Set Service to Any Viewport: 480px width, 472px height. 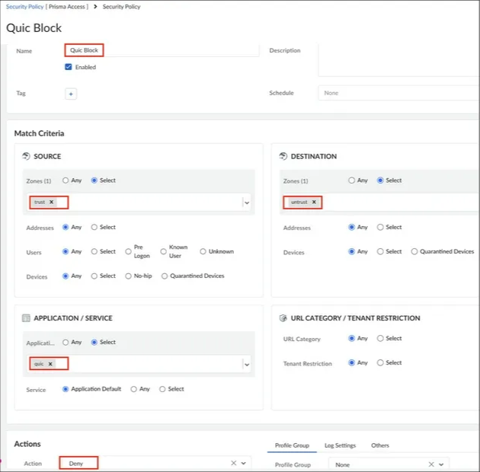(x=134, y=389)
